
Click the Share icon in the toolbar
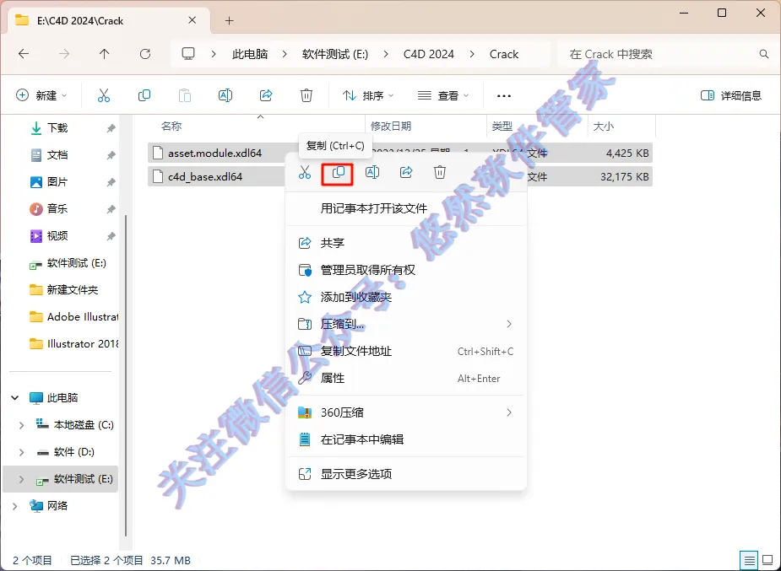pos(266,95)
